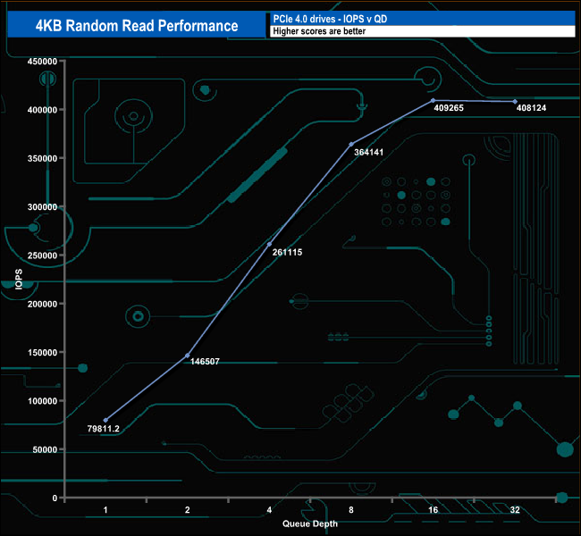581x536 pixels.
Task: Select the IOPS vertical axis title
Action: coord(18,279)
